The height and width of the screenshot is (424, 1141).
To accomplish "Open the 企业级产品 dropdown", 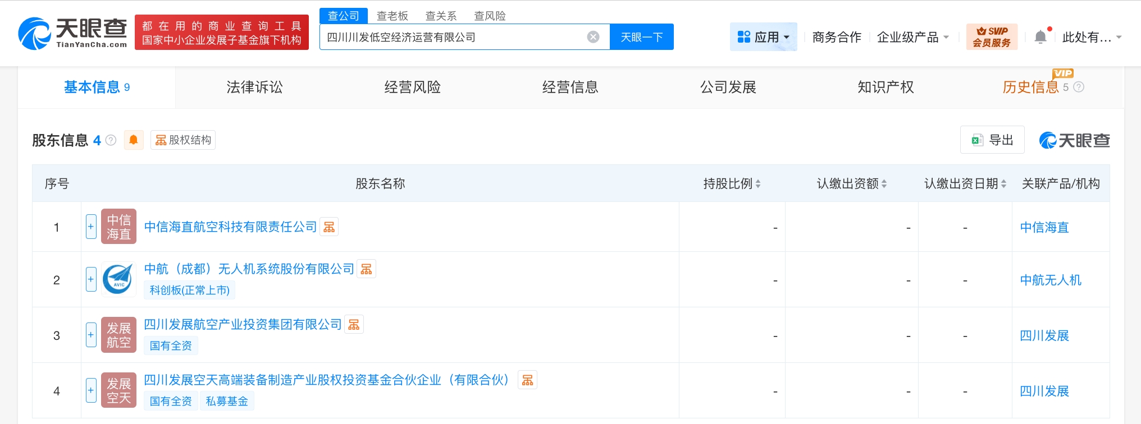I will pos(912,37).
